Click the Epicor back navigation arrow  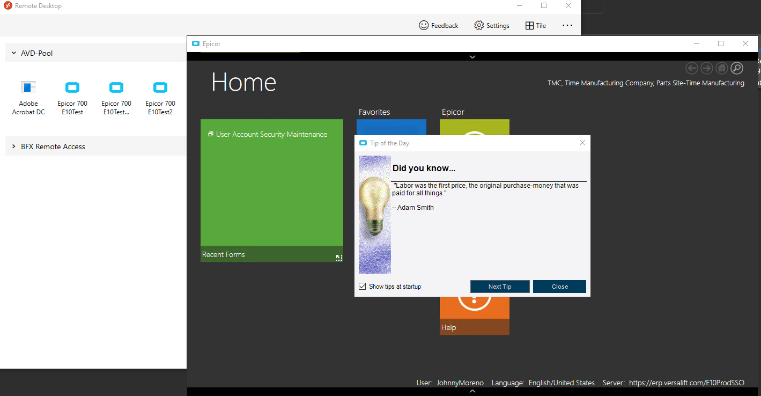click(x=692, y=68)
